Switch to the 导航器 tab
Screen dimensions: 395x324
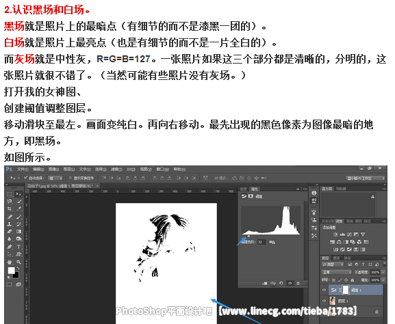[x=341, y=189]
